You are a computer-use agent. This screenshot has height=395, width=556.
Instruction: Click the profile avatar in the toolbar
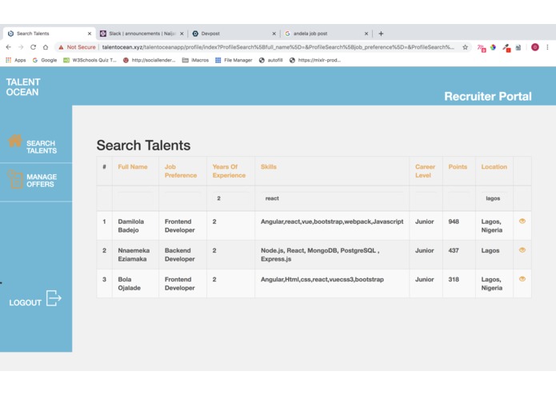point(535,47)
